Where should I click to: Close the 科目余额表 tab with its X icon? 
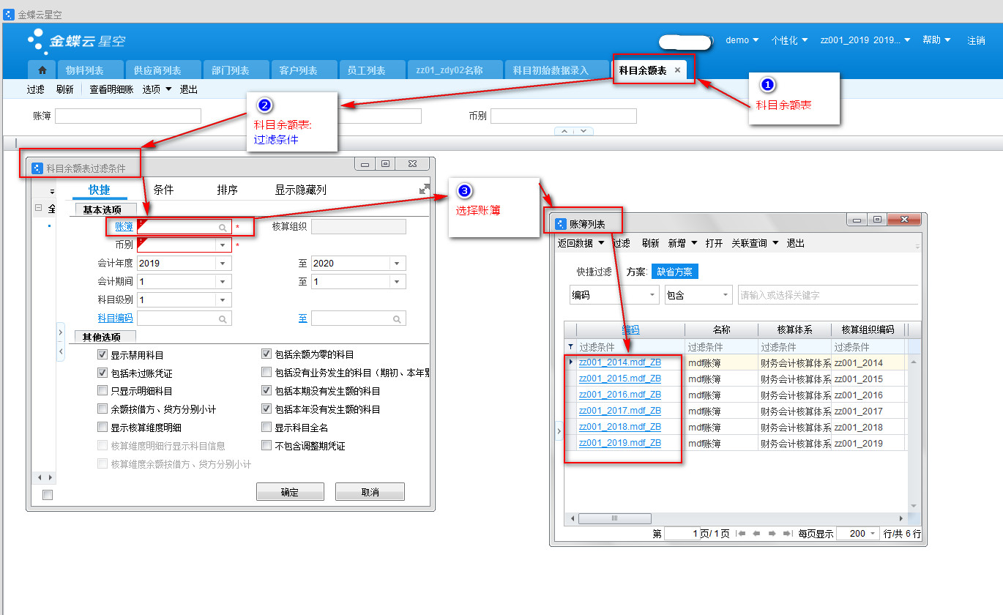click(x=677, y=70)
